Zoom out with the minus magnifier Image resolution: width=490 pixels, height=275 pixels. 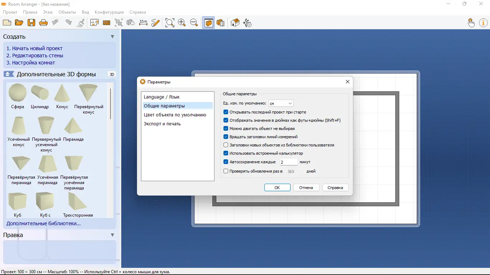pyautogui.click(x=194, y=23)
